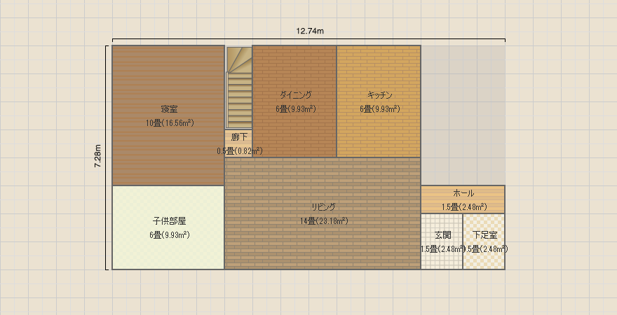The height and width of the screenshot is (315, 617).
Task: Click the 0.5畳(0.82m²) hallway size text
Action: tap(240, 150)
